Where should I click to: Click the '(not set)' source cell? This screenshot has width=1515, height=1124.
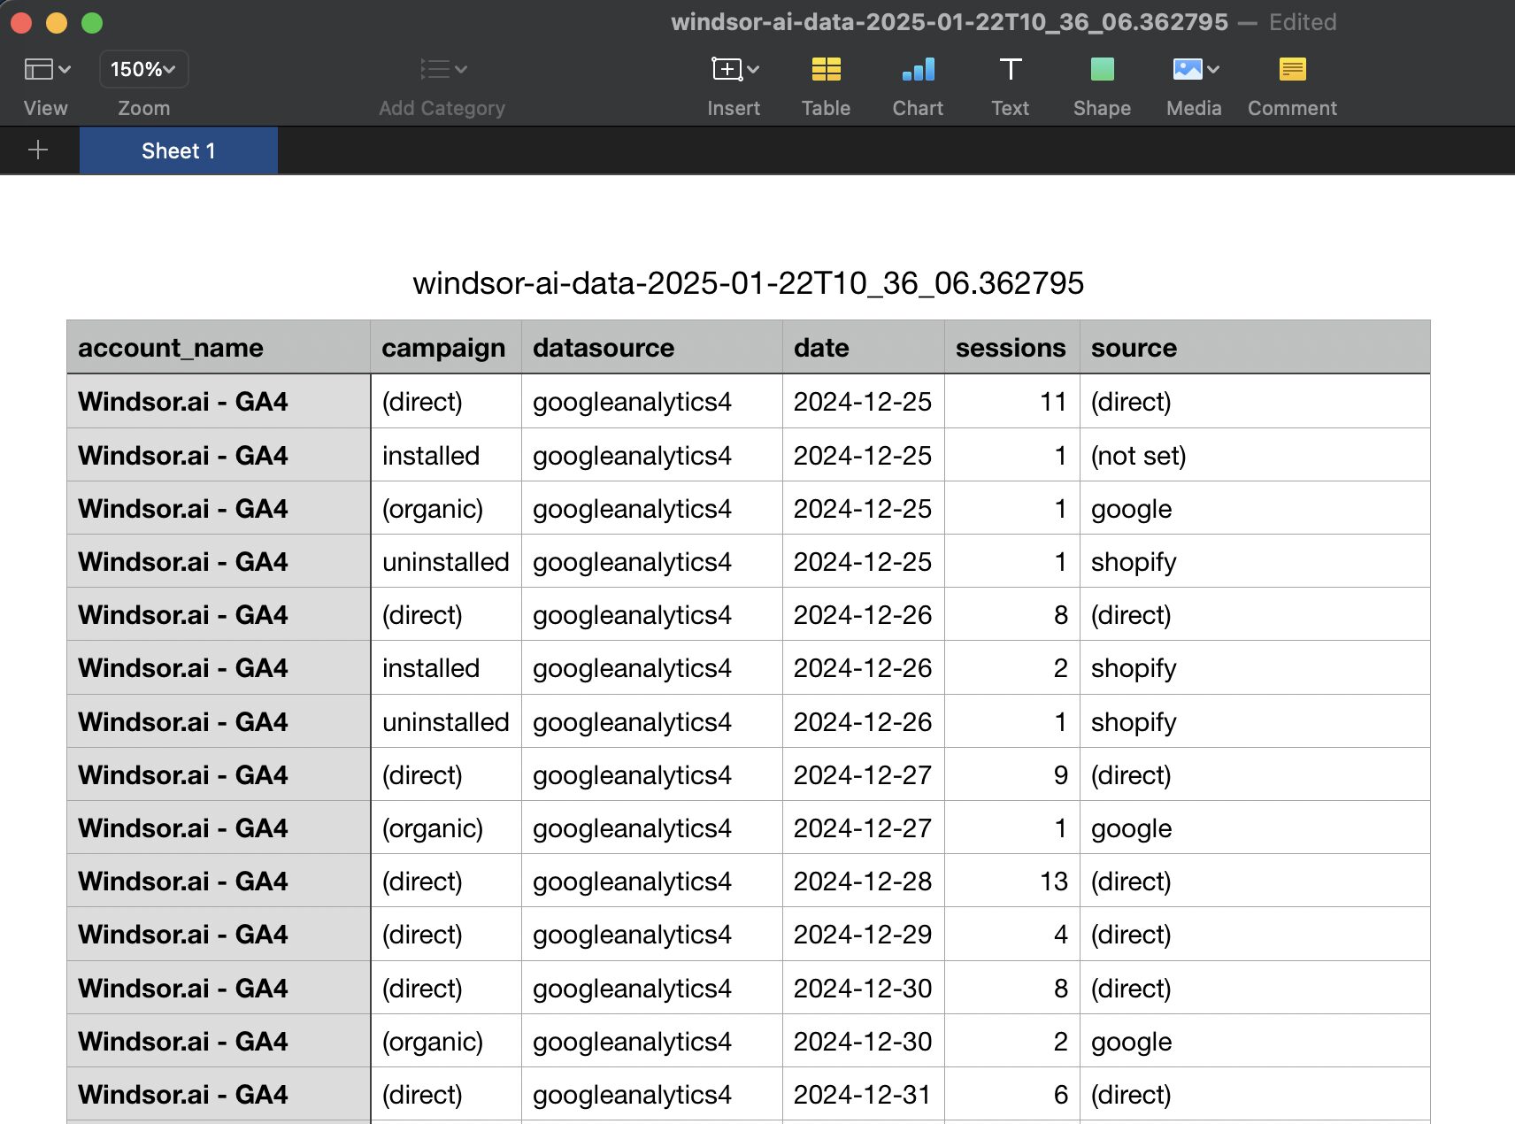(1255, 456)
